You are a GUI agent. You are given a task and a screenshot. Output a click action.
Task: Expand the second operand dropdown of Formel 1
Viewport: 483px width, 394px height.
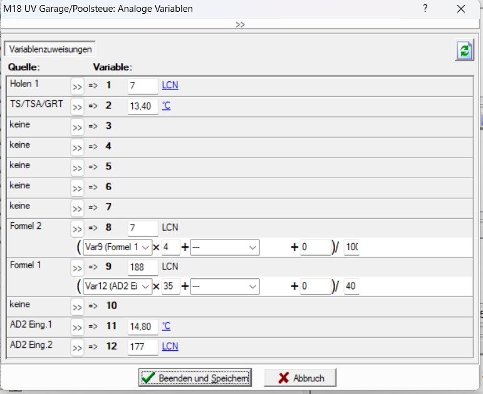[225, 286]
